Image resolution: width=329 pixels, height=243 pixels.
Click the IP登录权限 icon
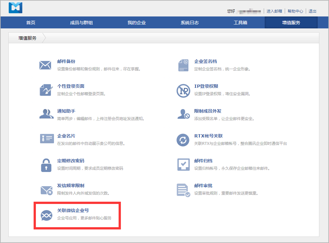click(183, 90)
